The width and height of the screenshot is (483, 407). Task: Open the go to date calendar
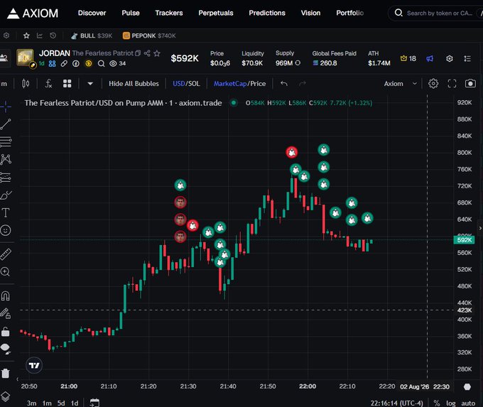coord(94,403)
